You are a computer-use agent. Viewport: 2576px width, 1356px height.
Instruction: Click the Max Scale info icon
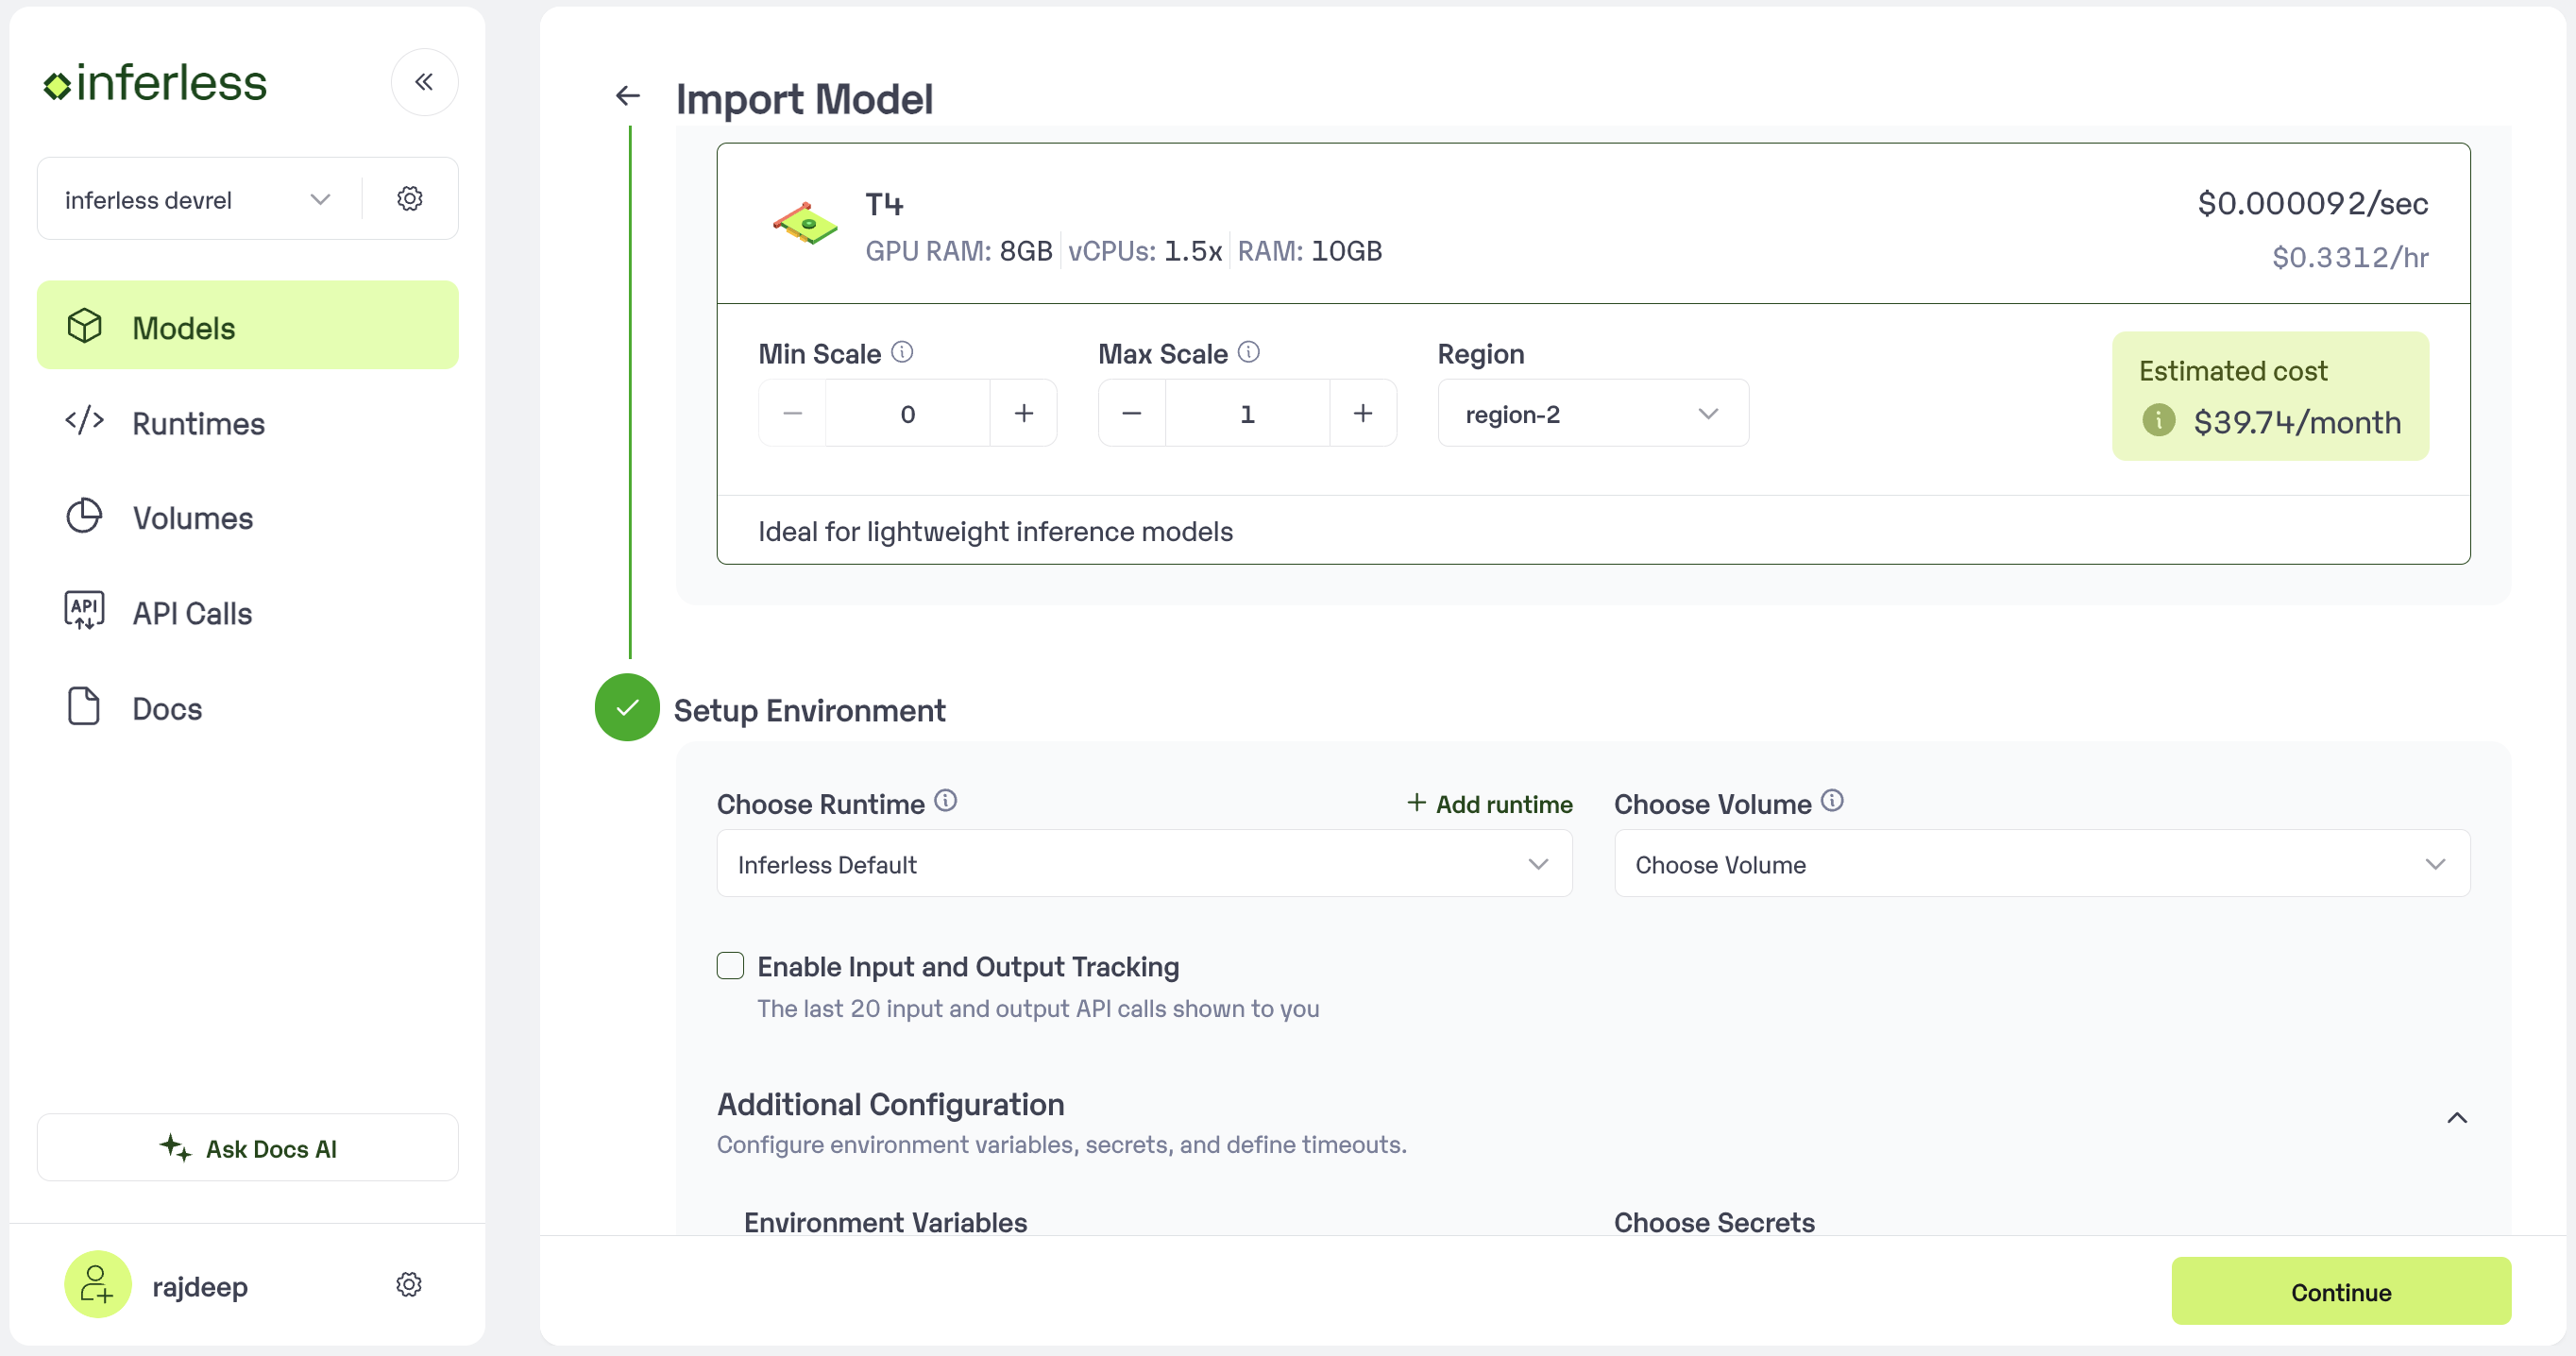(1249, 352)
